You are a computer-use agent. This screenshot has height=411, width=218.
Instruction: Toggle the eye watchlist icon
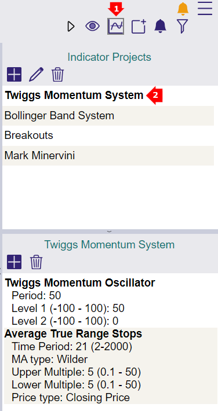92,26
